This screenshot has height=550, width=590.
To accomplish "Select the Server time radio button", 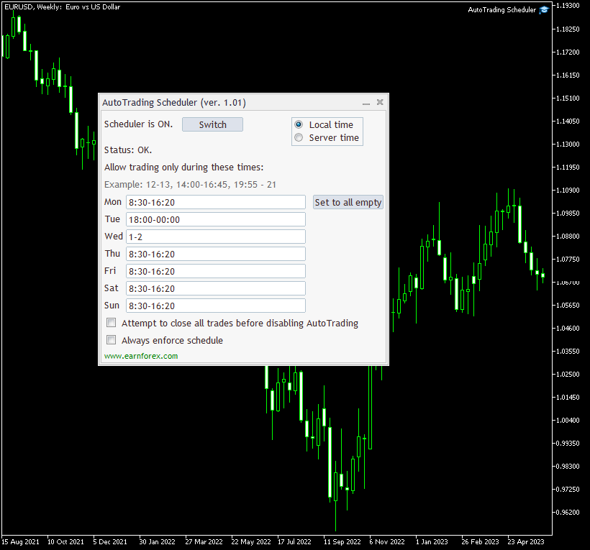I will click(x=299, y=137).
